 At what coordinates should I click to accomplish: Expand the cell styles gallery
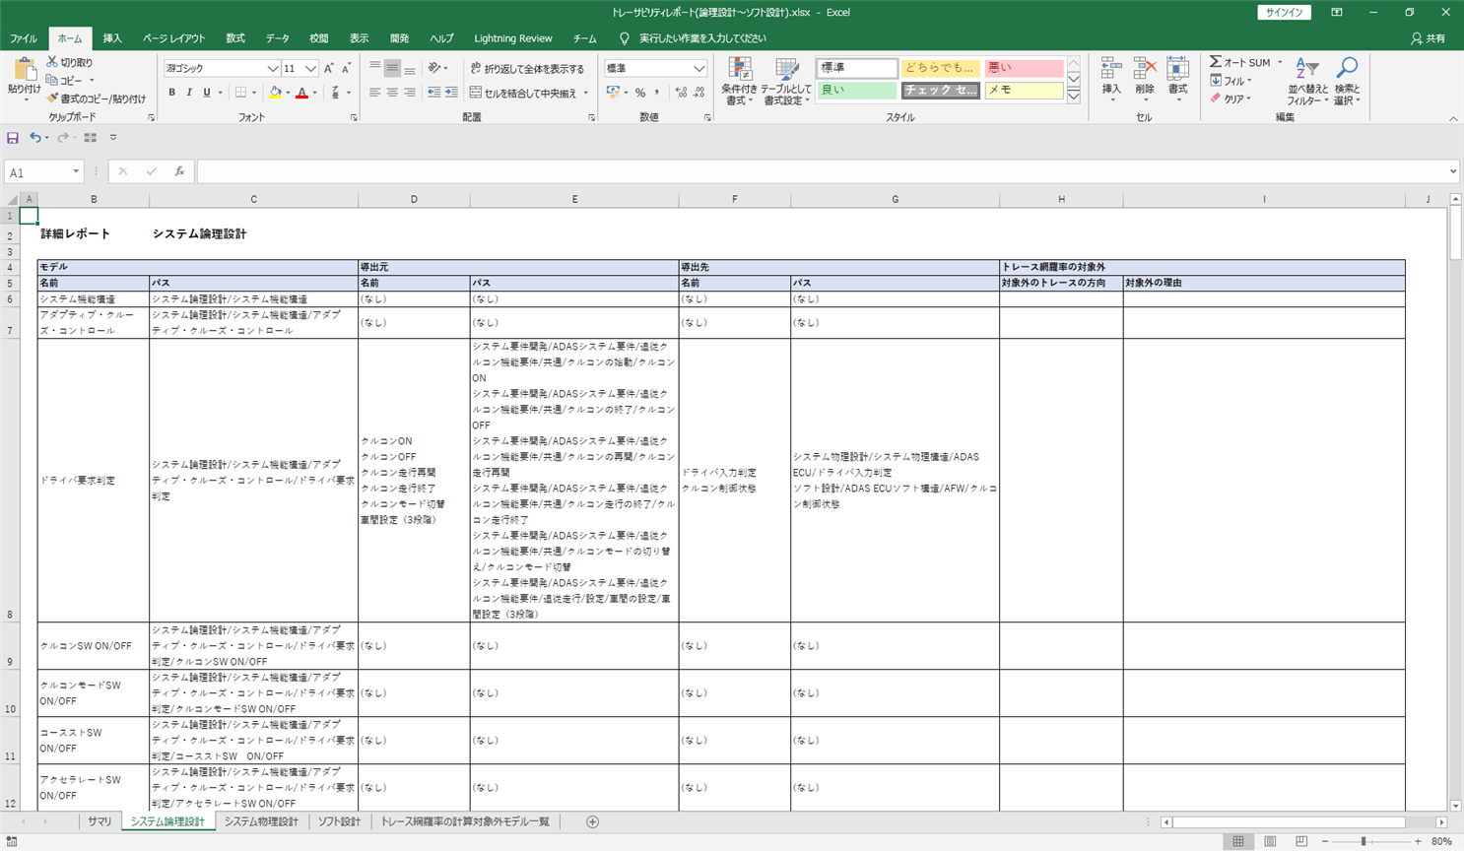point(1074,96)
